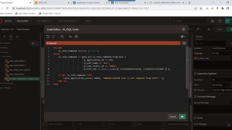Open browser extensions puzzle icon
232x130 pixels.
tap(223, 8)
